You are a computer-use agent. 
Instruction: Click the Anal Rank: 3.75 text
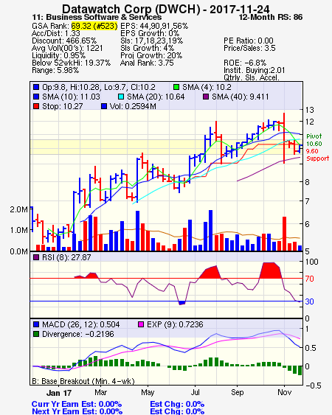coord(147,63)
